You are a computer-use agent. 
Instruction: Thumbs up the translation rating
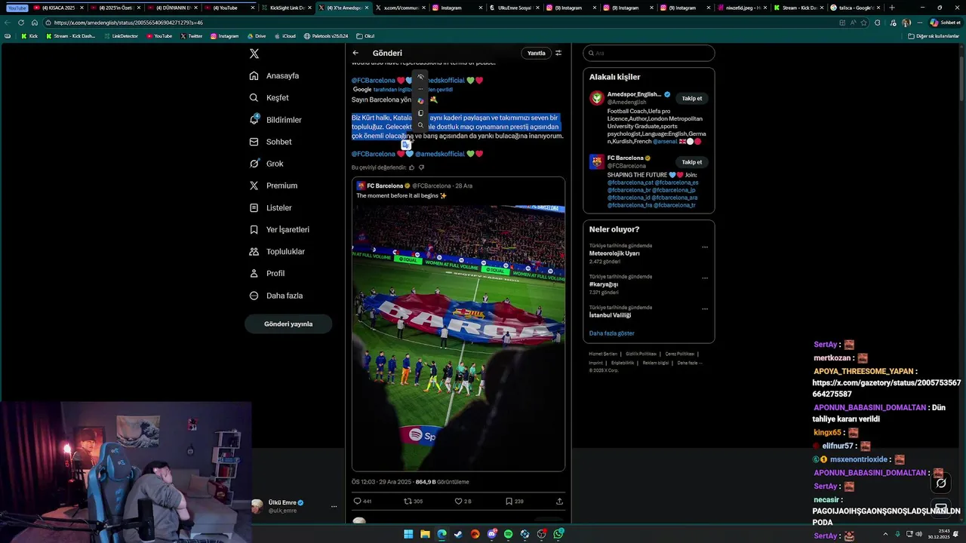(411, 167)
